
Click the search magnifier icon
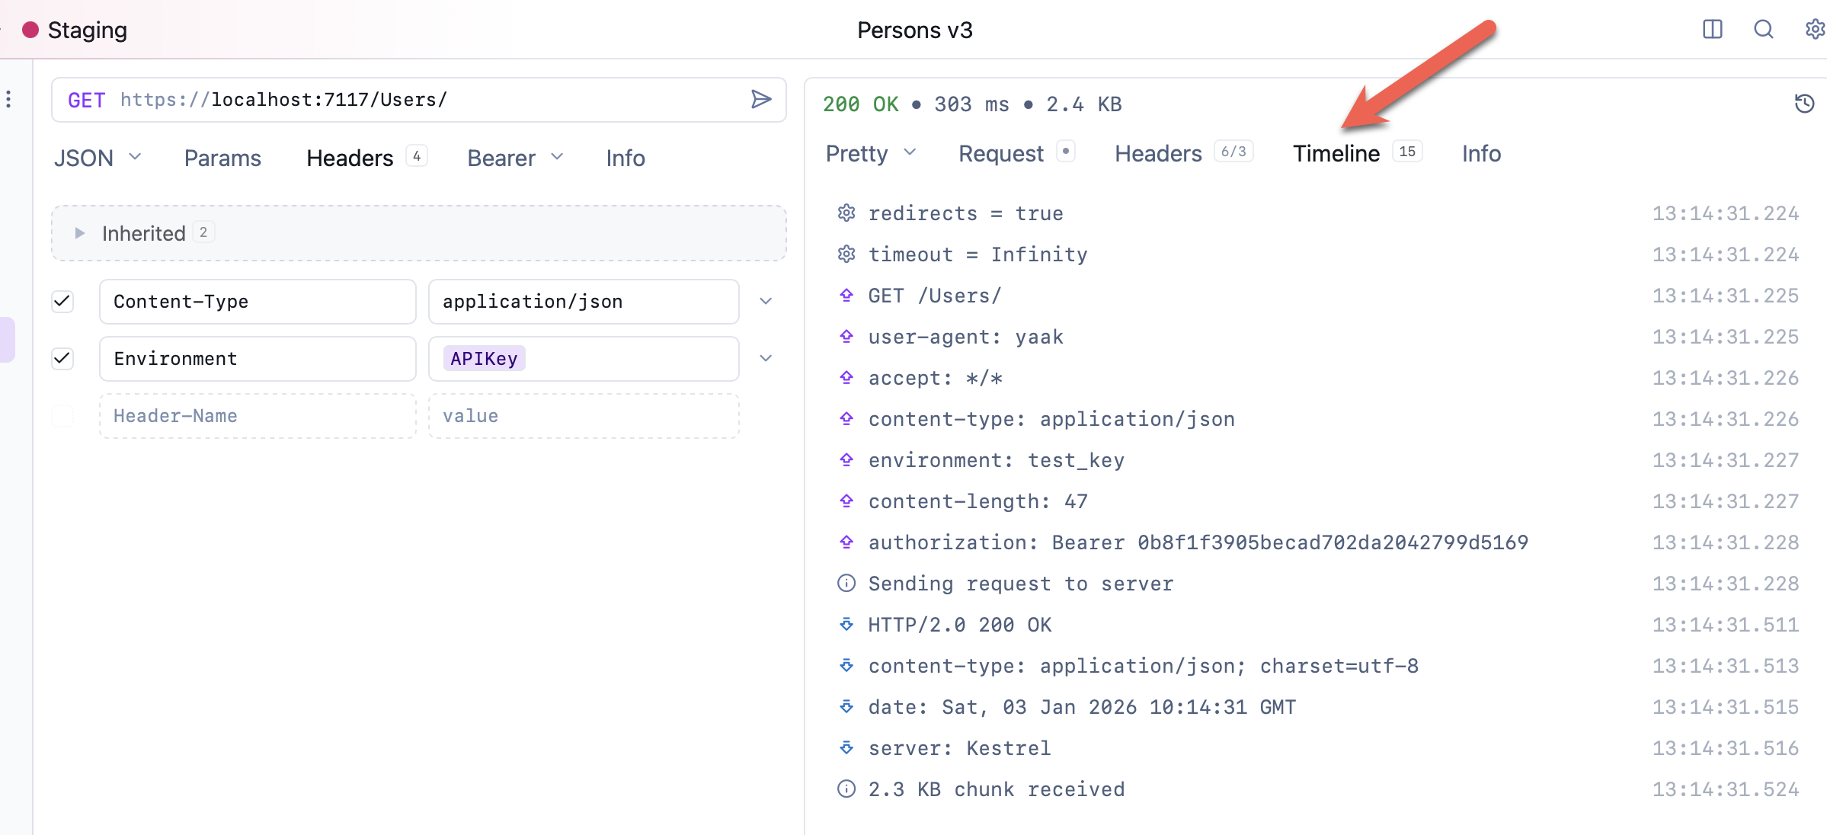tap(1763, 30)
